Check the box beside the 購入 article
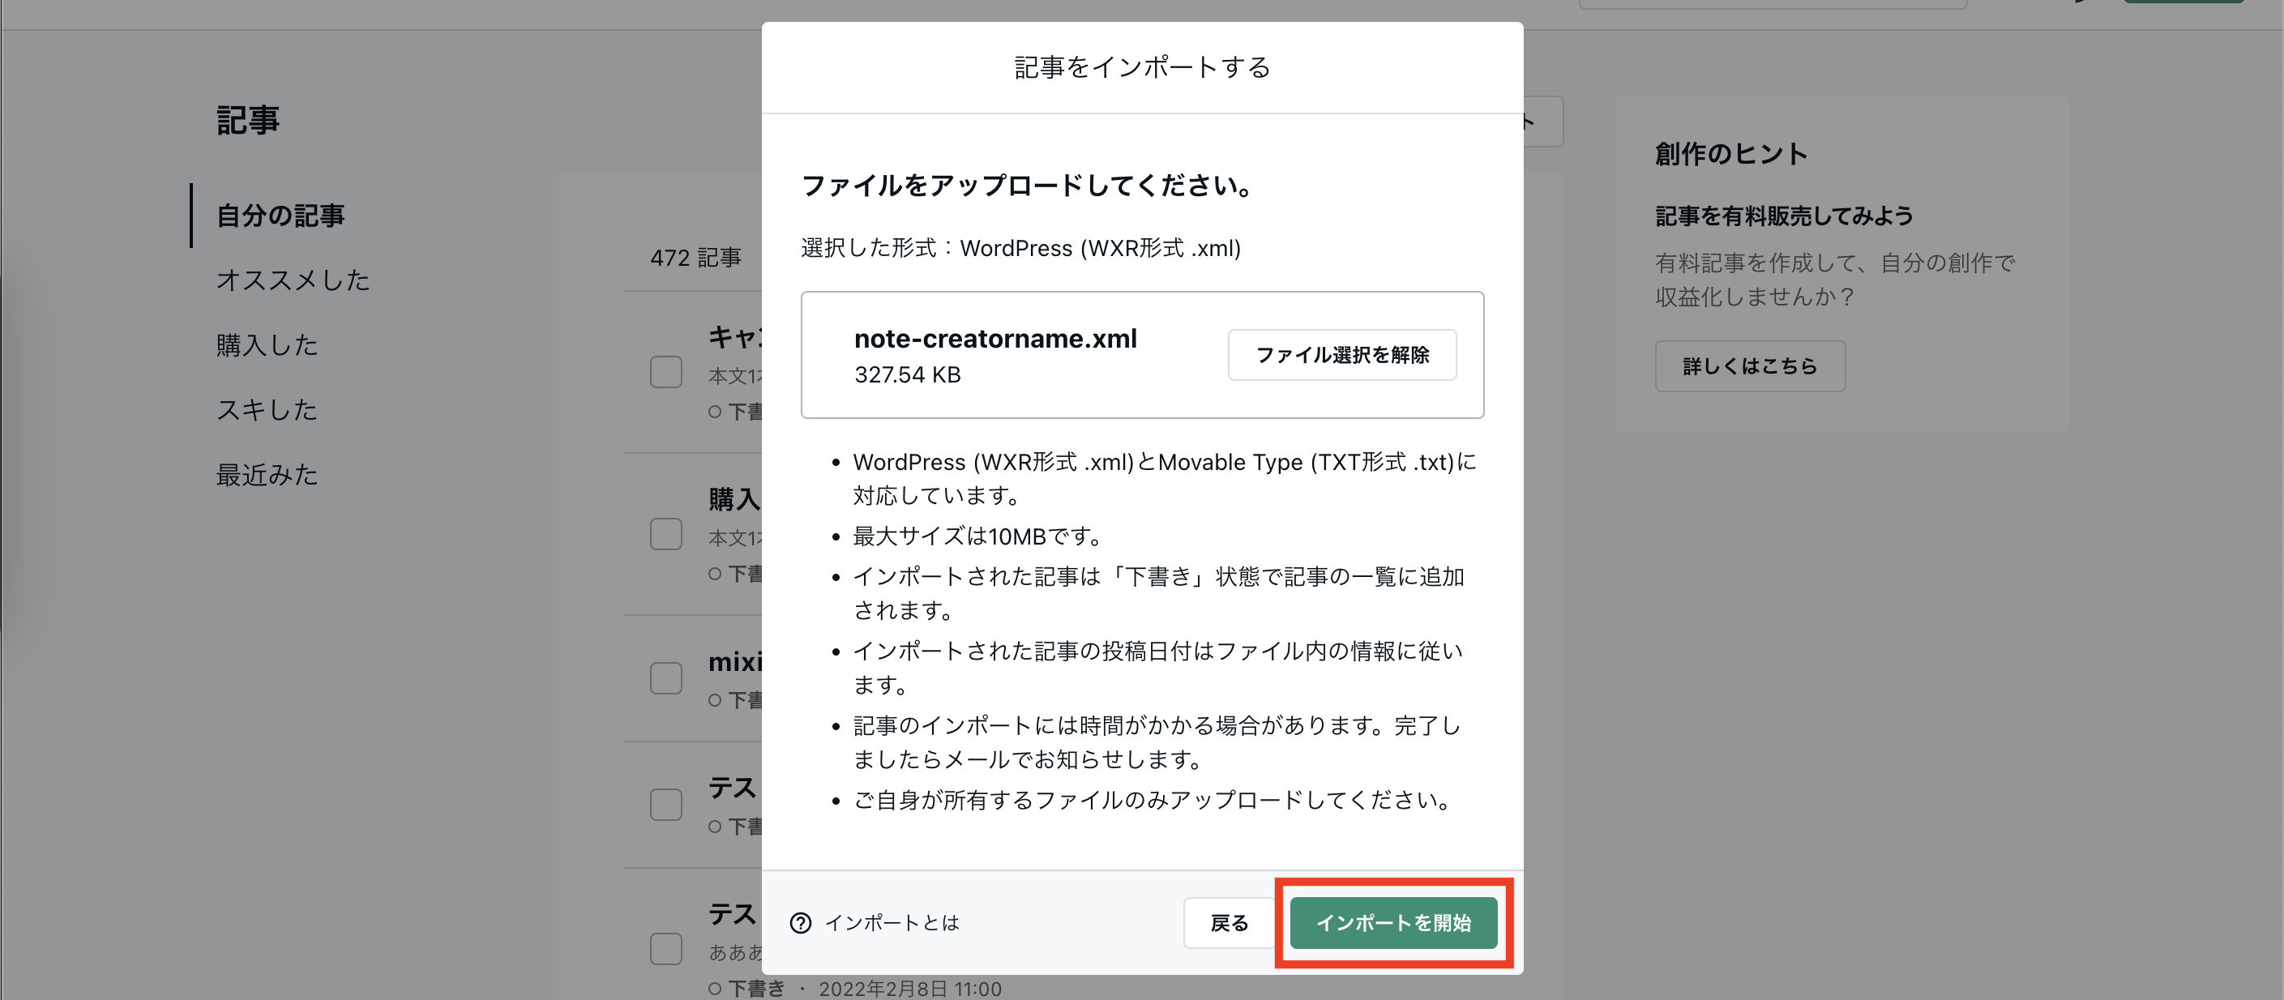Screen dimensions: 2284x1000 pos(666,535)
